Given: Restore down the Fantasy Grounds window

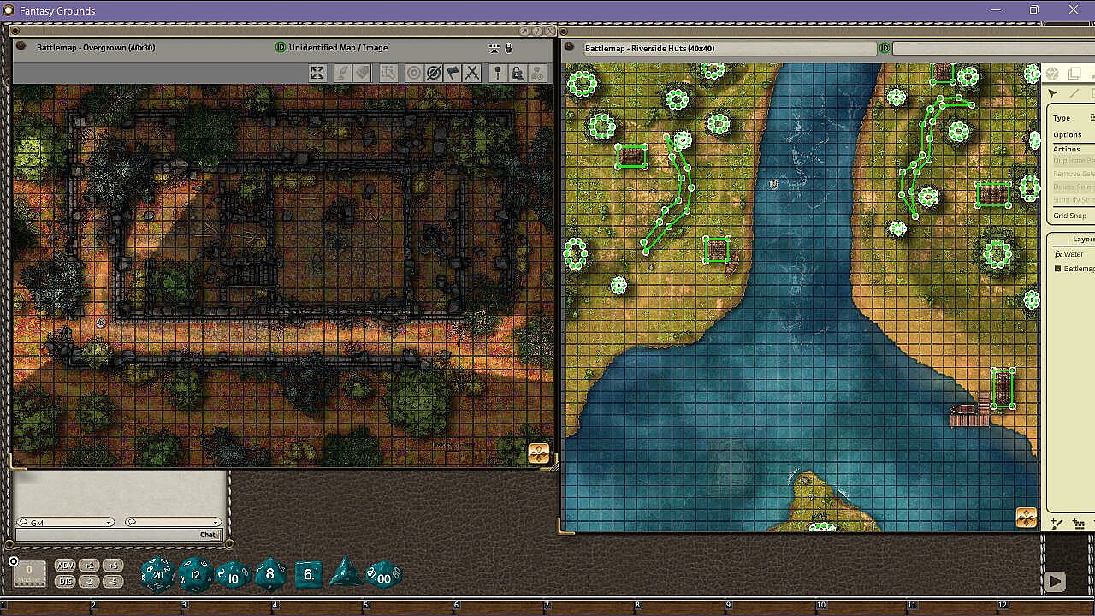Looking at the screenshot, I should point(1033,9).
